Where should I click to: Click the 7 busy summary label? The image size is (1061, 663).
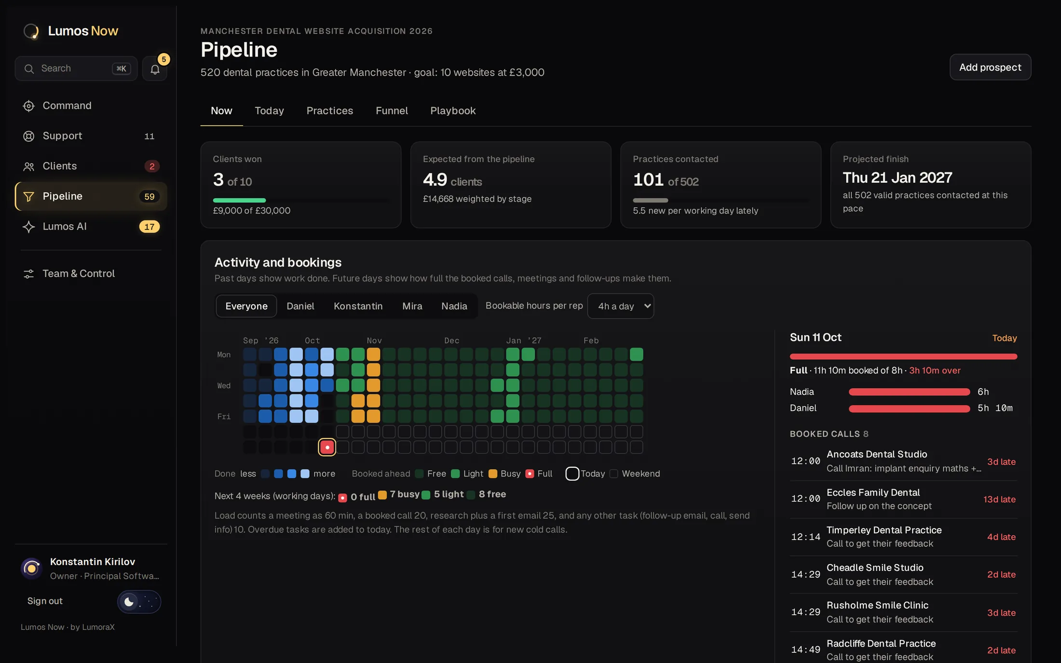coord(399,495)
